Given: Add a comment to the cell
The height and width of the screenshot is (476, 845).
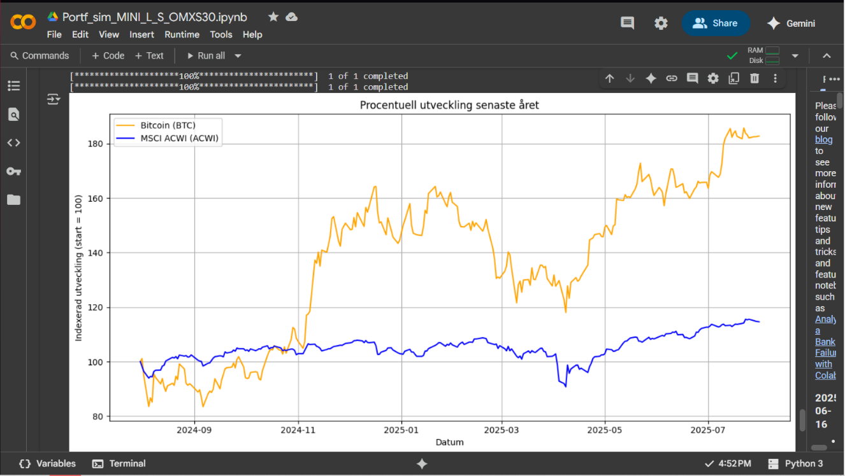Looking at the screenshot, I should click(x=693, y=78).
